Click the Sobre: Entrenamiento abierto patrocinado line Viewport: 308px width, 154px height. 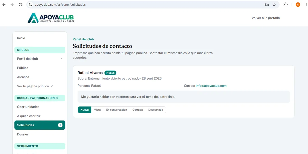[120, 78]
